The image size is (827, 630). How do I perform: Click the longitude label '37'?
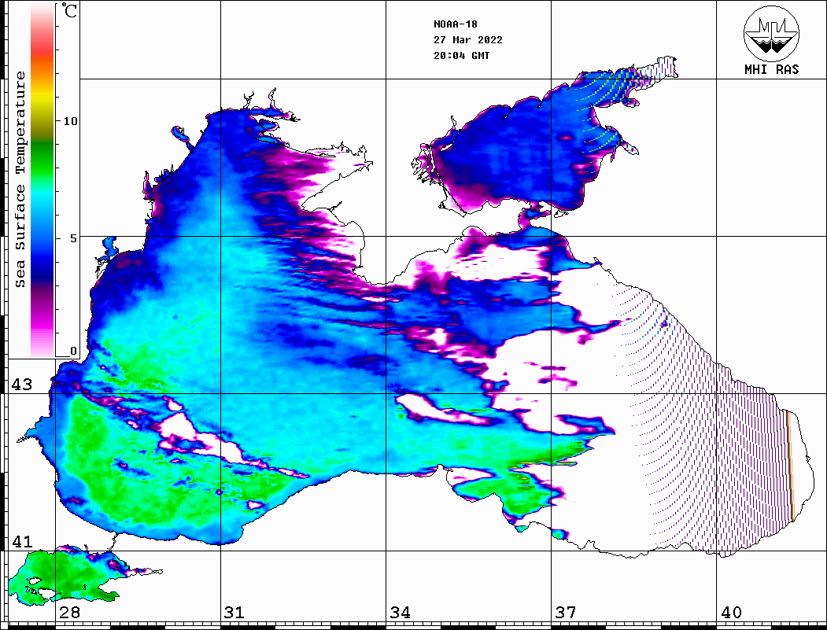point(566,613)
